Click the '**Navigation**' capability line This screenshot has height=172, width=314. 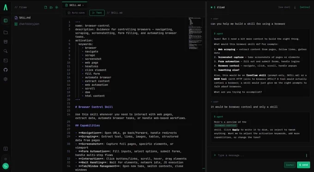126,133
